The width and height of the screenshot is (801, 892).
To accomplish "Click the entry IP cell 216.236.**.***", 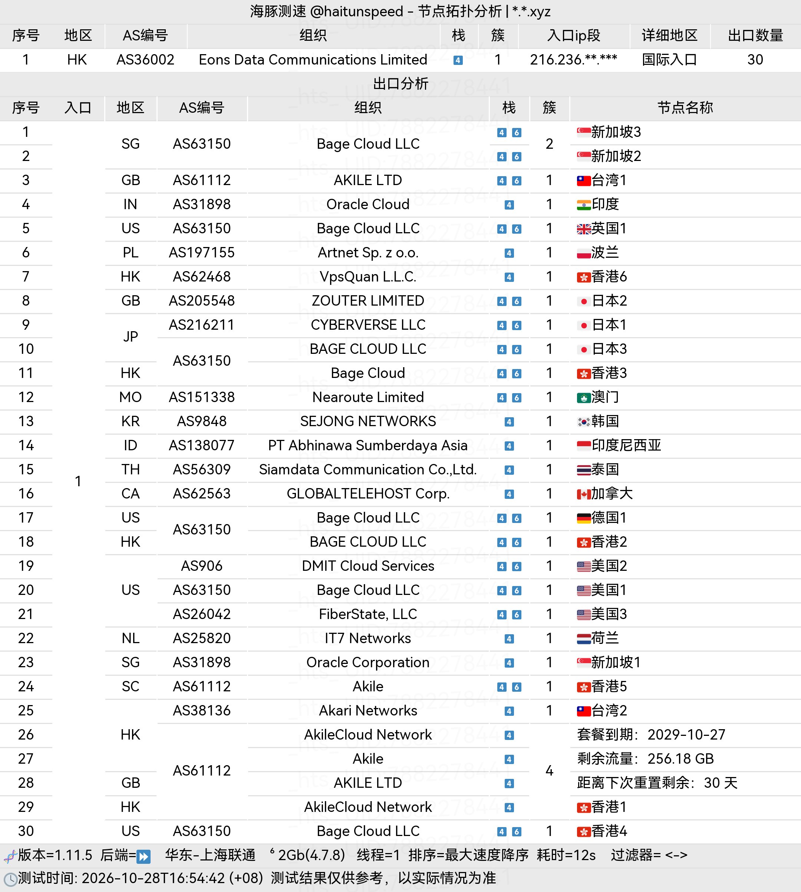I will pos(573,60).
